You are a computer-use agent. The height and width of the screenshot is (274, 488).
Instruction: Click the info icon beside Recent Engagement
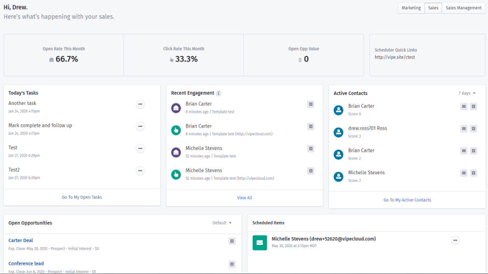(219, 93)
